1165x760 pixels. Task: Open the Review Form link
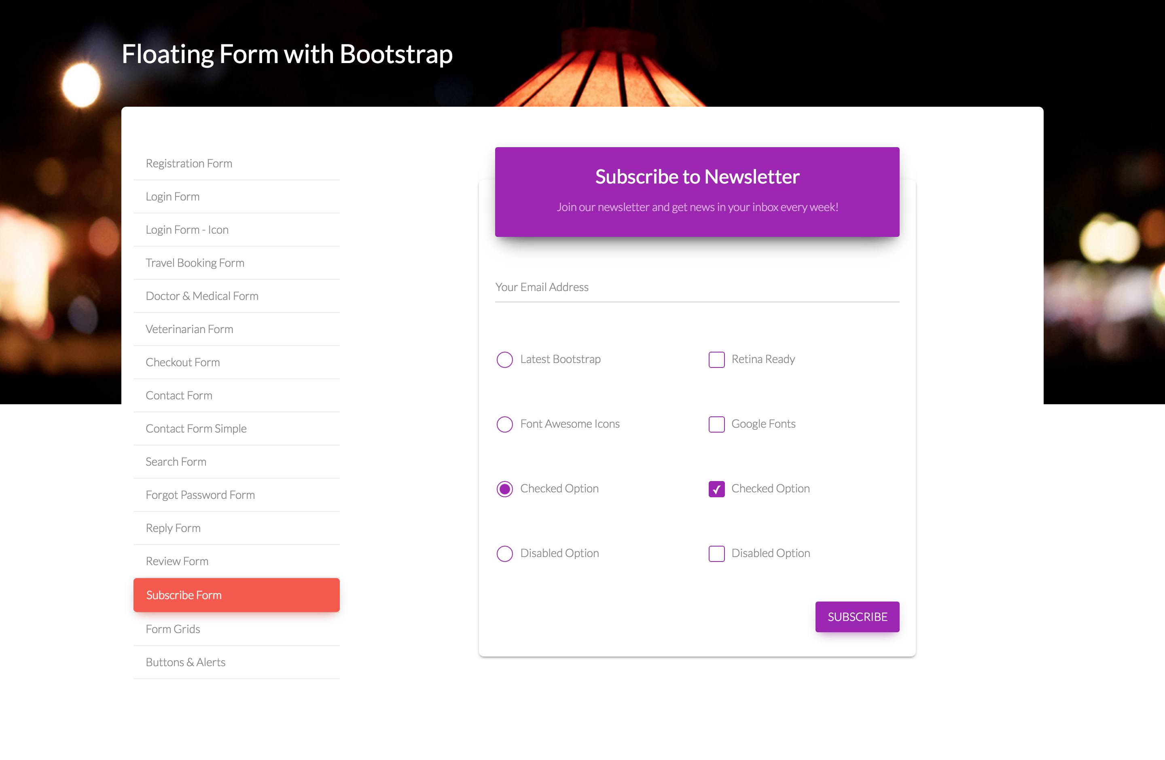[177, 562]
